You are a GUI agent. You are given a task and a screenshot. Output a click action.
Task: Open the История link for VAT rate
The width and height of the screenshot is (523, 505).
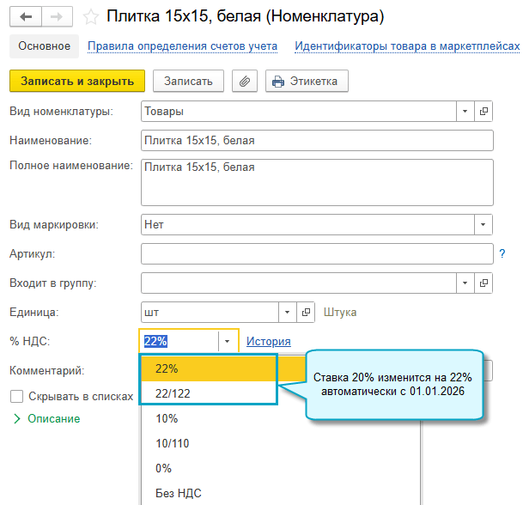tap(268, 341)
